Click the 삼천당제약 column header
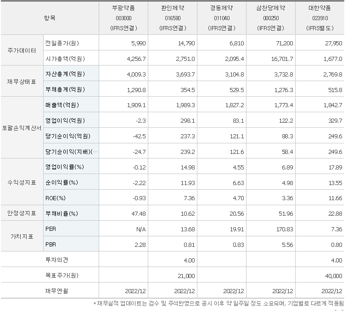Image resolution: width=353 pixels, height=311 pixels. tap(271, 18)
